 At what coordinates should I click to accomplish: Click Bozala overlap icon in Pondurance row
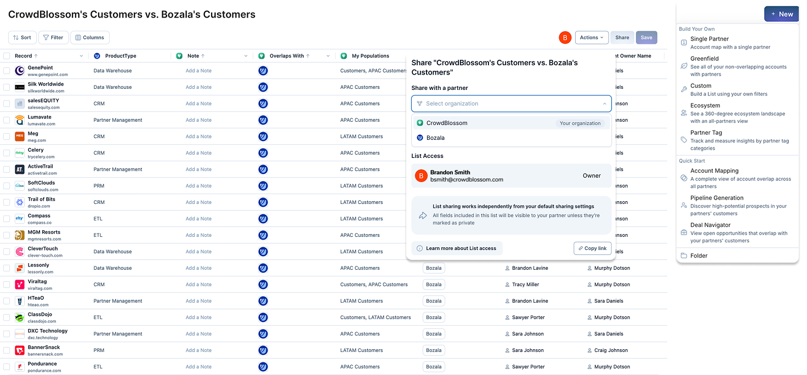pyautogui.click(x=263, y=367)
